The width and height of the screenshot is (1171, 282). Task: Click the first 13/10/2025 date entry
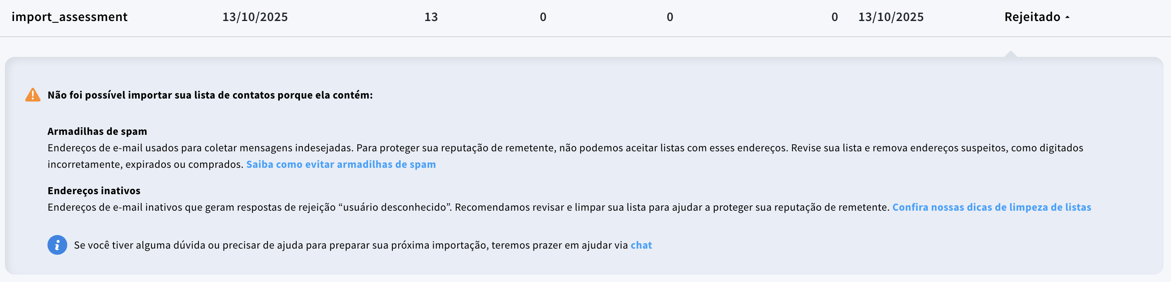(x=255, y=17)
